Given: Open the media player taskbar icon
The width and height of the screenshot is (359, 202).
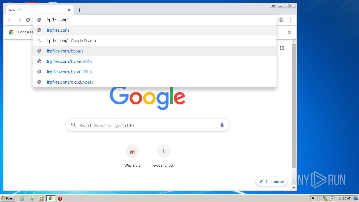Looking at the screenshot, I should point(41,198).
